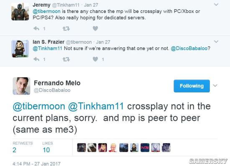Image resolution: width=230 pixels, height=166 pixels.
Task: Open the N7 logo liker avatar
Action: 145,148
